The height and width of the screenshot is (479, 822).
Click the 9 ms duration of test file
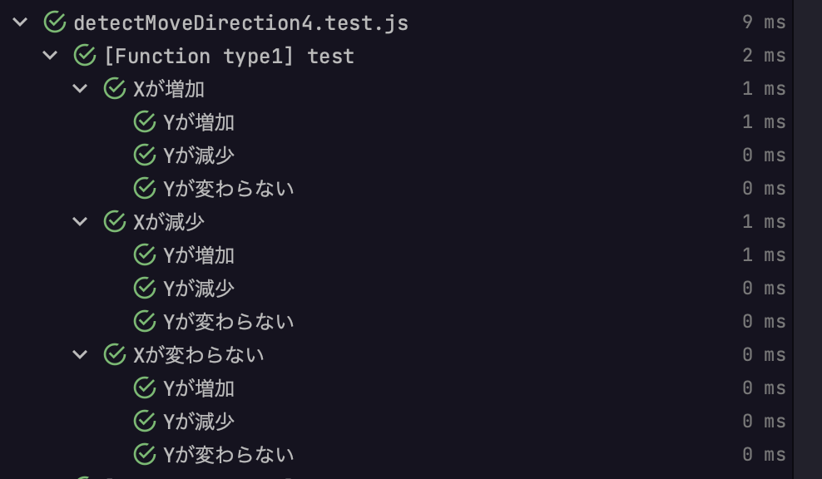(764, 22)
